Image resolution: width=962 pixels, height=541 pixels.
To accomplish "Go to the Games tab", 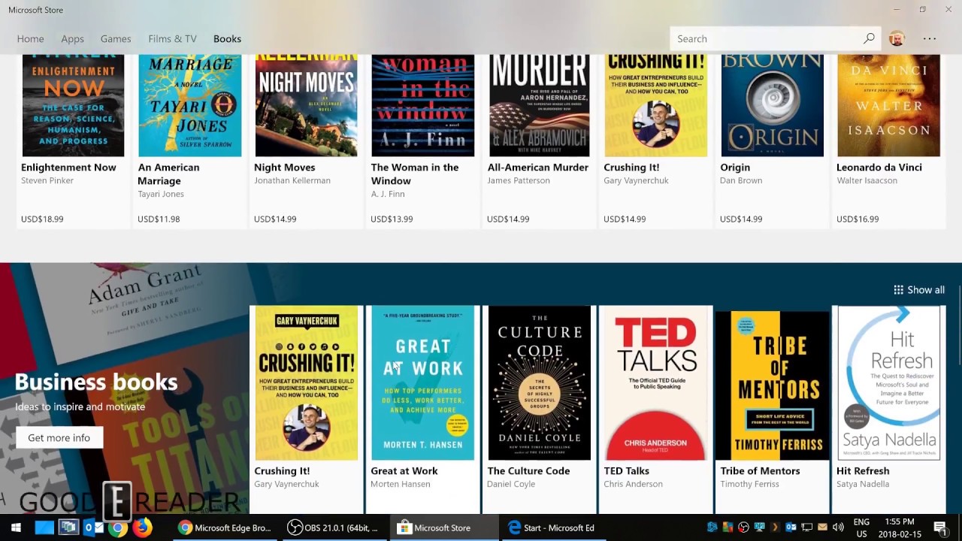I will (x=116, y=38).
